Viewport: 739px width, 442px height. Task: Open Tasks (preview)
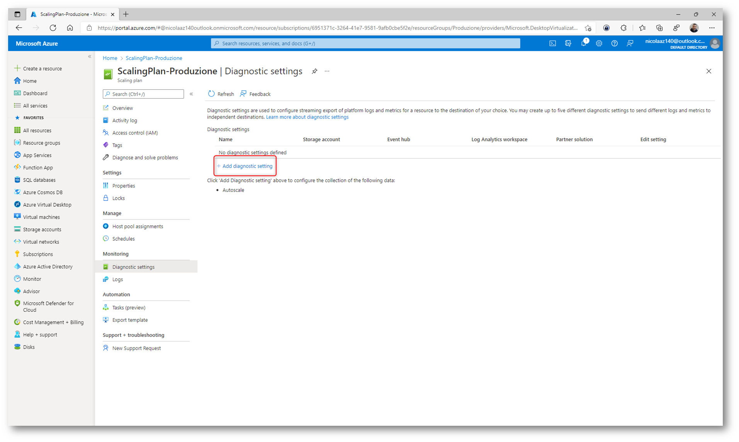click(129, 308)
